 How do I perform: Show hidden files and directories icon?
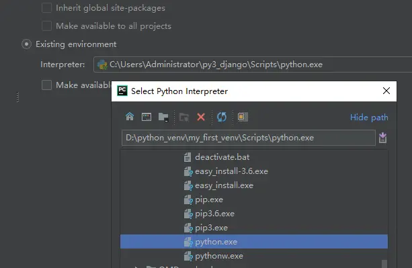click(x=243, y=117)
